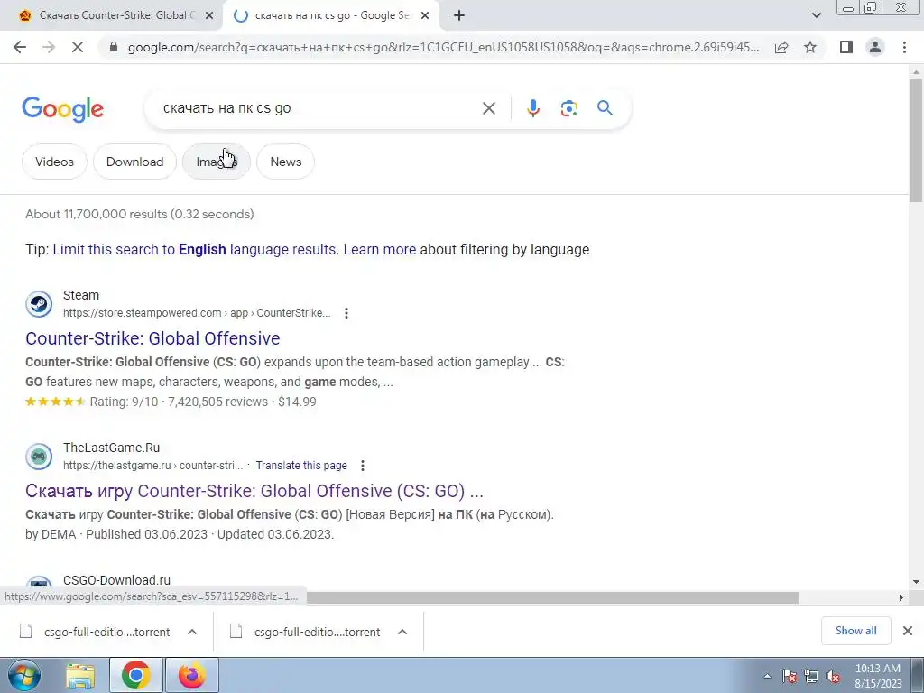Viewport: 924px width, 693px height.
Task: Click Learn more about language filtering
Action: pyautogui.click(x=380, y=249)
